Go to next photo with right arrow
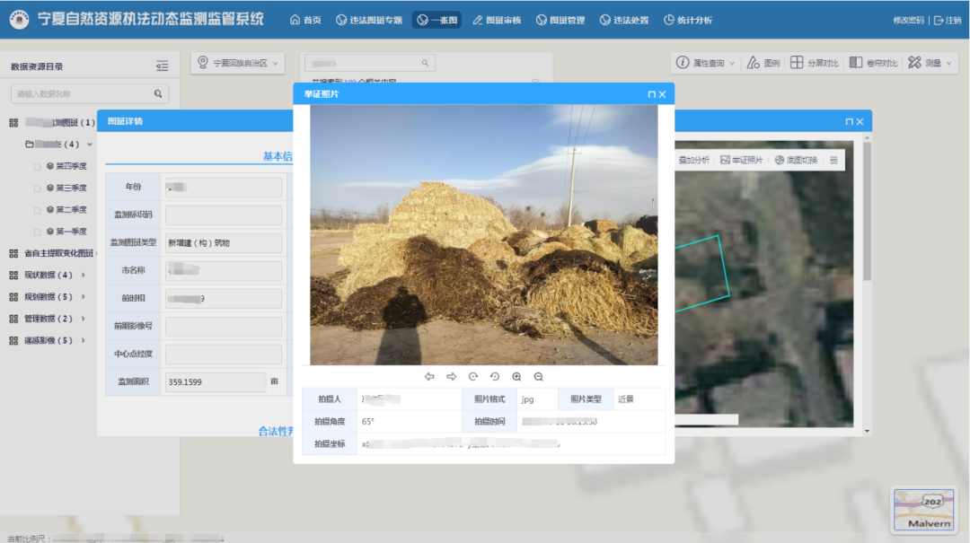Screen dimensions: 970x543 (x=451, y=377)
